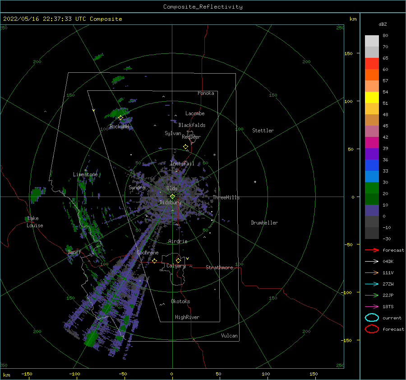Click the cyan current ellipse legend symbol

coord(372,318)
